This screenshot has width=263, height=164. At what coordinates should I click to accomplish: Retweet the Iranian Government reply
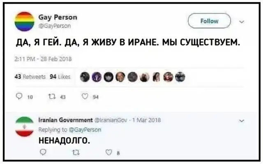76,153
